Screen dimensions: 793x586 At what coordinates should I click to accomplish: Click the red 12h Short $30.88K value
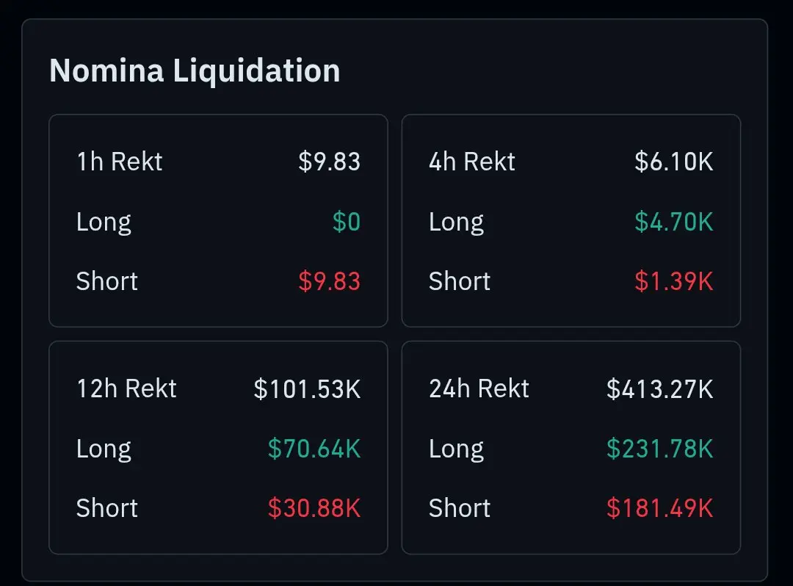pos(314,508)
